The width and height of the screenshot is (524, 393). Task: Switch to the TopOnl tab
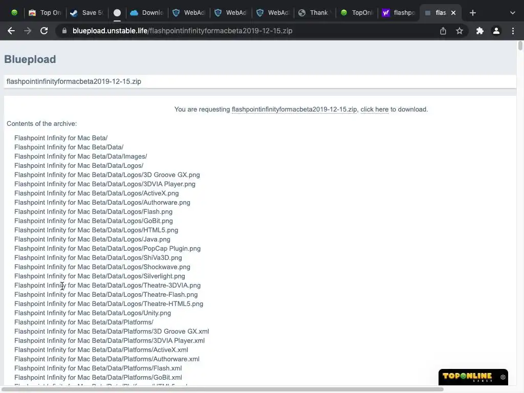point(357,13)
